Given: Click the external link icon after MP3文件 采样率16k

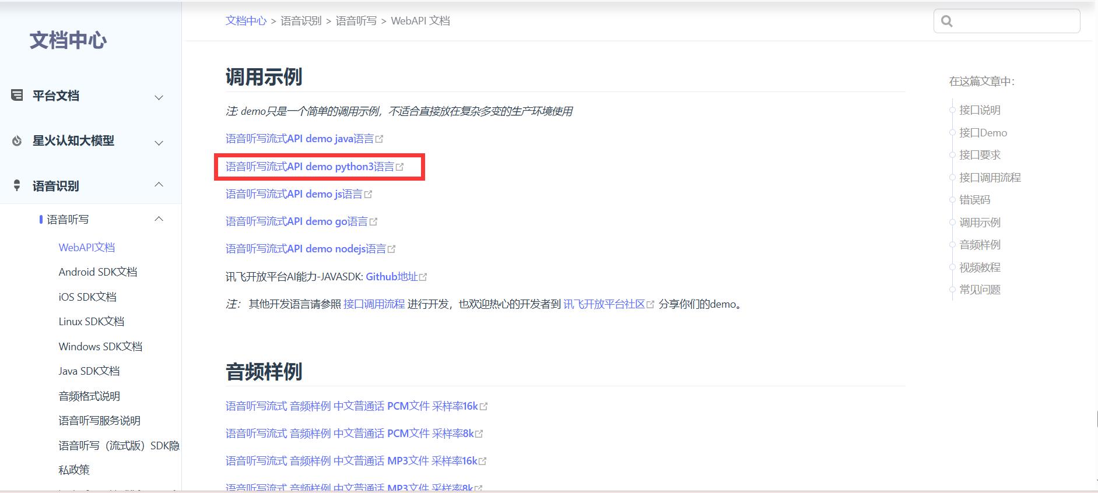Looking at the screenshot, I should (482, 461).
